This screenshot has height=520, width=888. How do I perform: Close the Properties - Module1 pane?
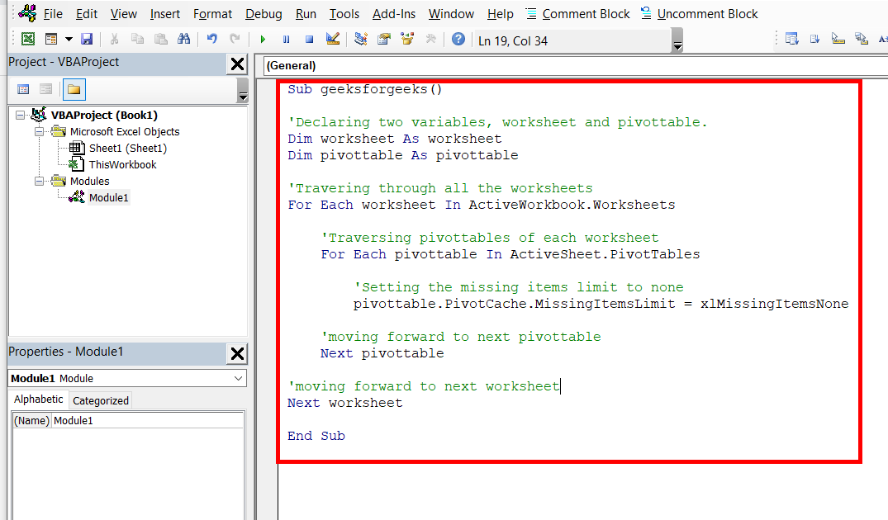[x=237, y=353]
